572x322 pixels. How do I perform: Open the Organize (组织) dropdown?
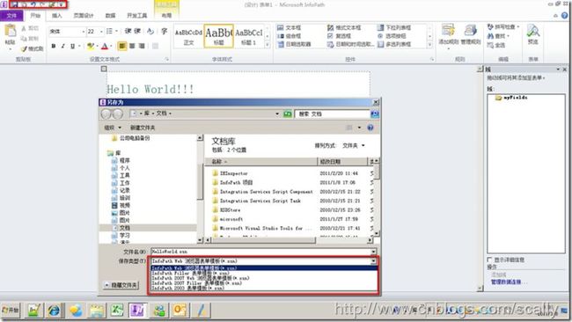[x=113, y=128]
